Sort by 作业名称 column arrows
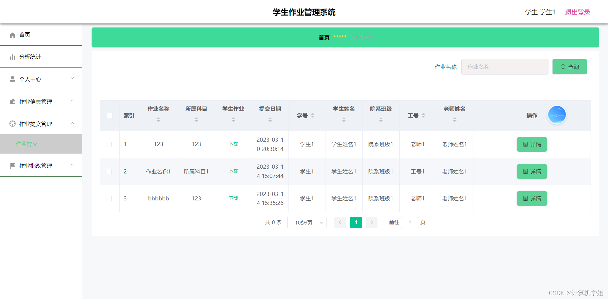Screen dimensions: 608x299 (158, 120)
